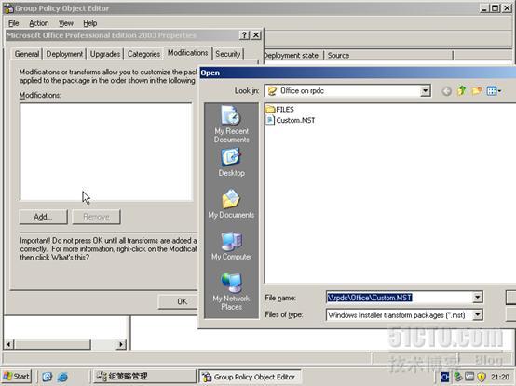The image size is (516, 386).
Task: Click the Modifications list box
Action: [106, 152]
